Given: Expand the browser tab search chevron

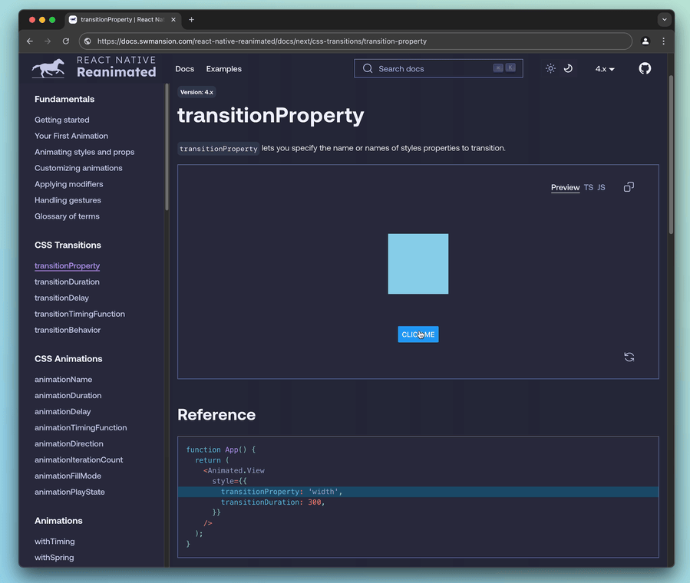Looking at the screenshot, I should 664,20.
